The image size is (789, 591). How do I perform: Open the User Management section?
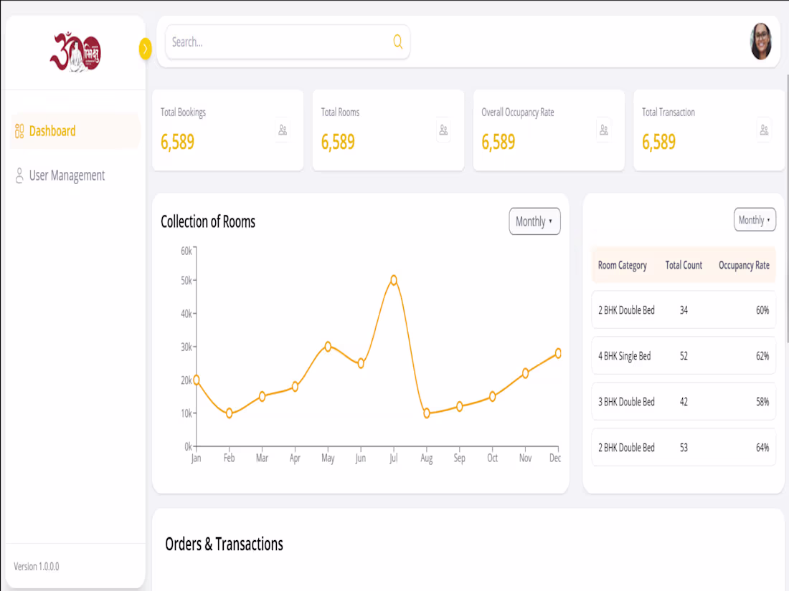tap(67, 175)
